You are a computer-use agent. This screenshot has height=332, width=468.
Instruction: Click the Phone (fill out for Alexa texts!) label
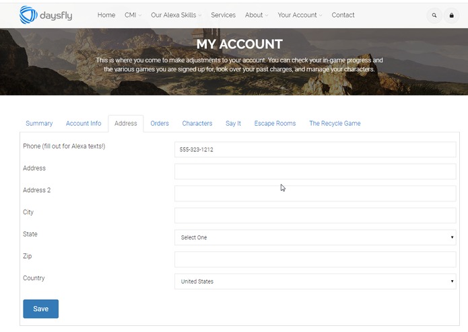click(64, 147)
